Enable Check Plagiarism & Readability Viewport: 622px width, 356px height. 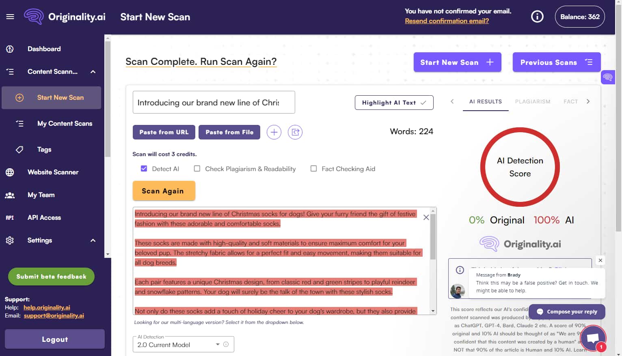[x=197, y=168]
